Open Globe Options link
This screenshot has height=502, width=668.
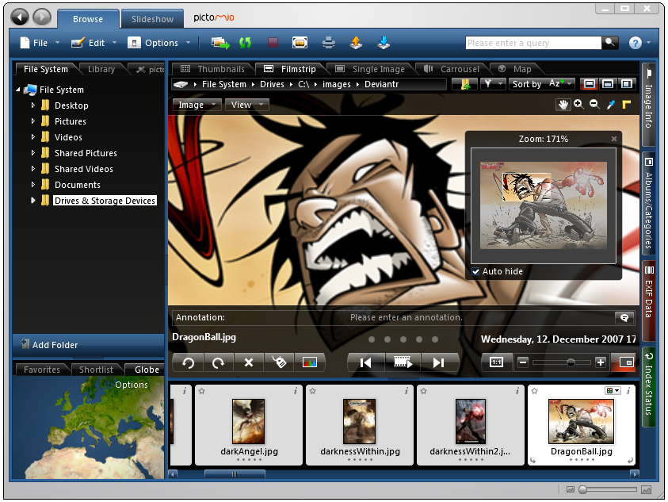(x=132, y=385)
